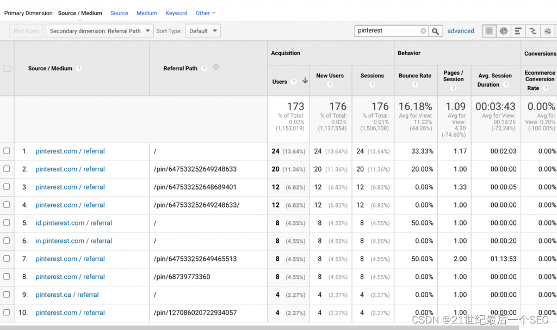Viewport: 557px width, 330px height.
Task: Check row 5 id.pinterest.com
Action: coord(7,223)
